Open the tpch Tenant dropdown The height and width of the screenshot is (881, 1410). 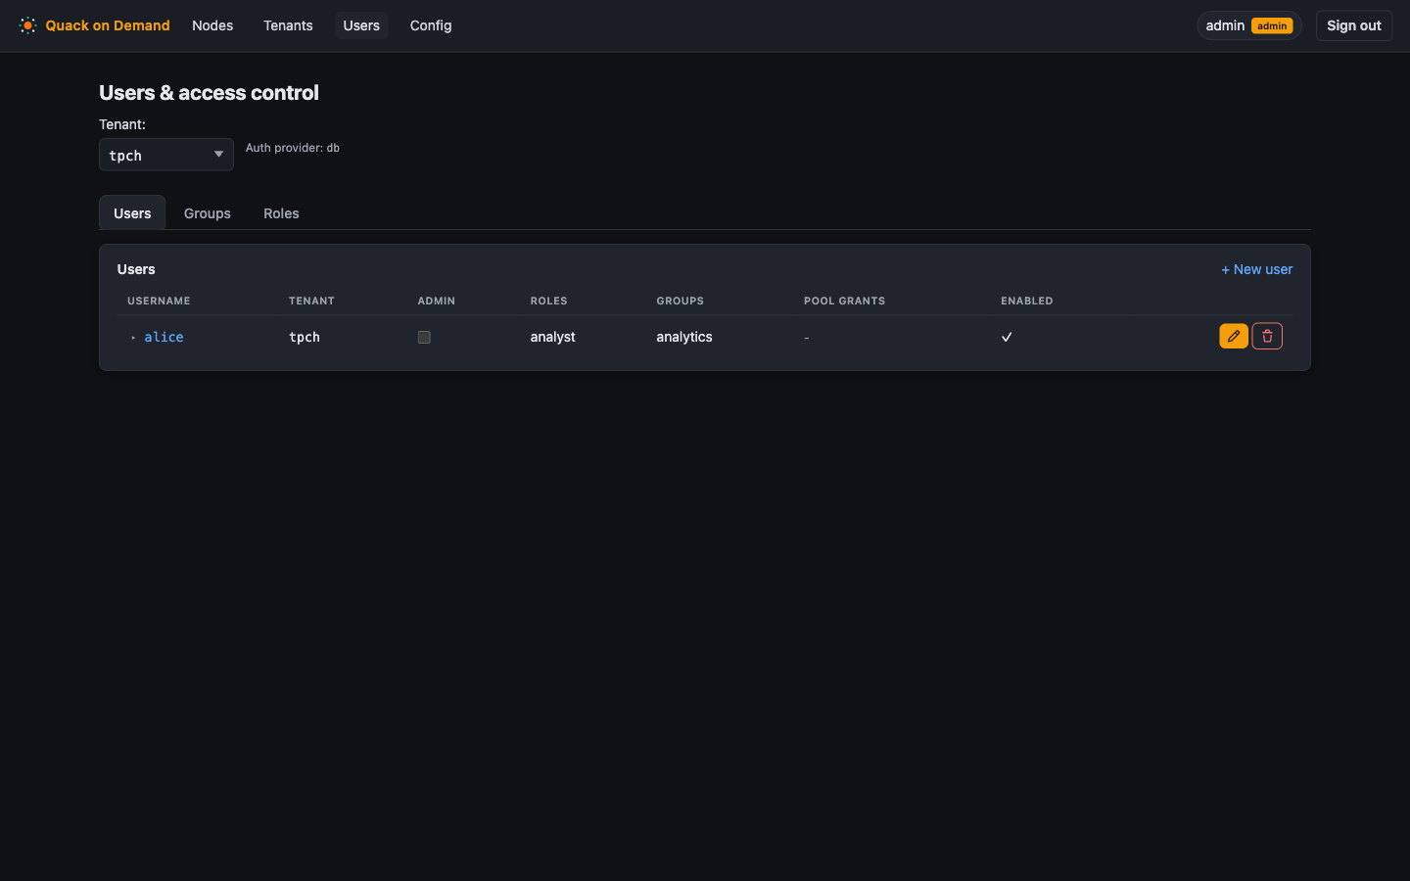click(x=166, y=155)
